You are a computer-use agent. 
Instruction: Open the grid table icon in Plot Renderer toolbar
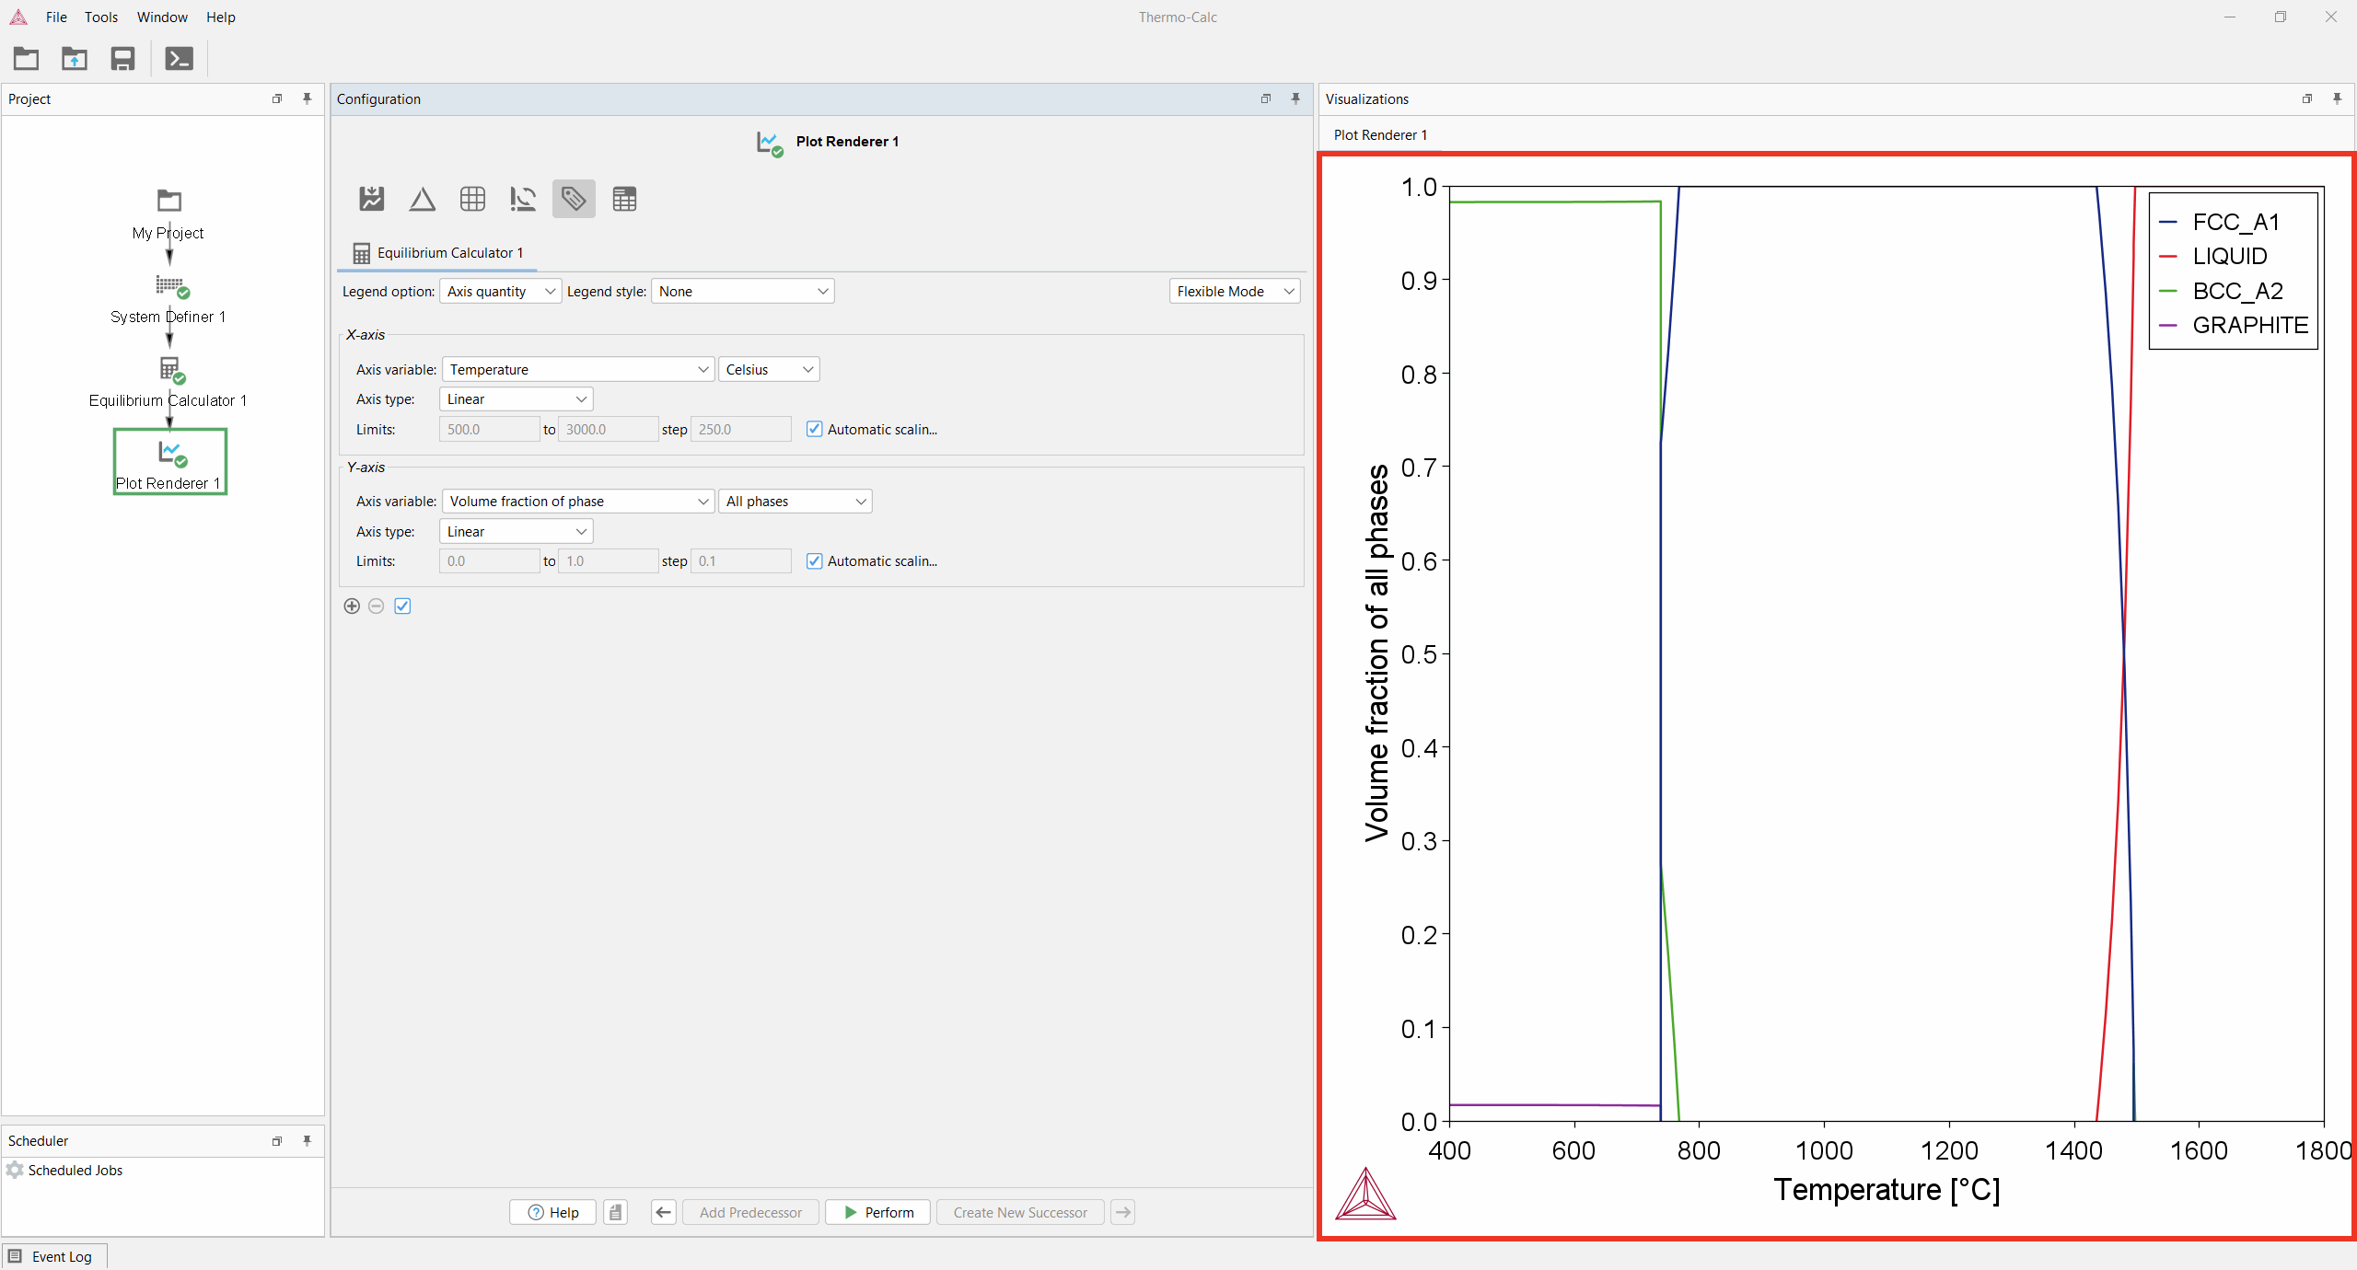point(471,199)
